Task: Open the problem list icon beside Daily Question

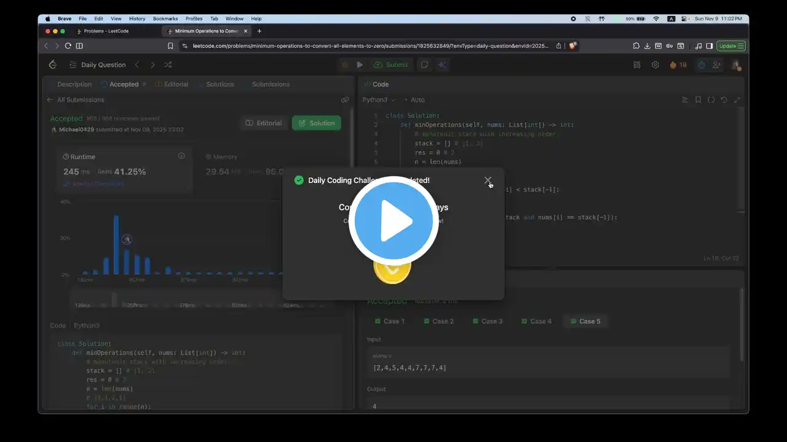Action: coord(73,64)
